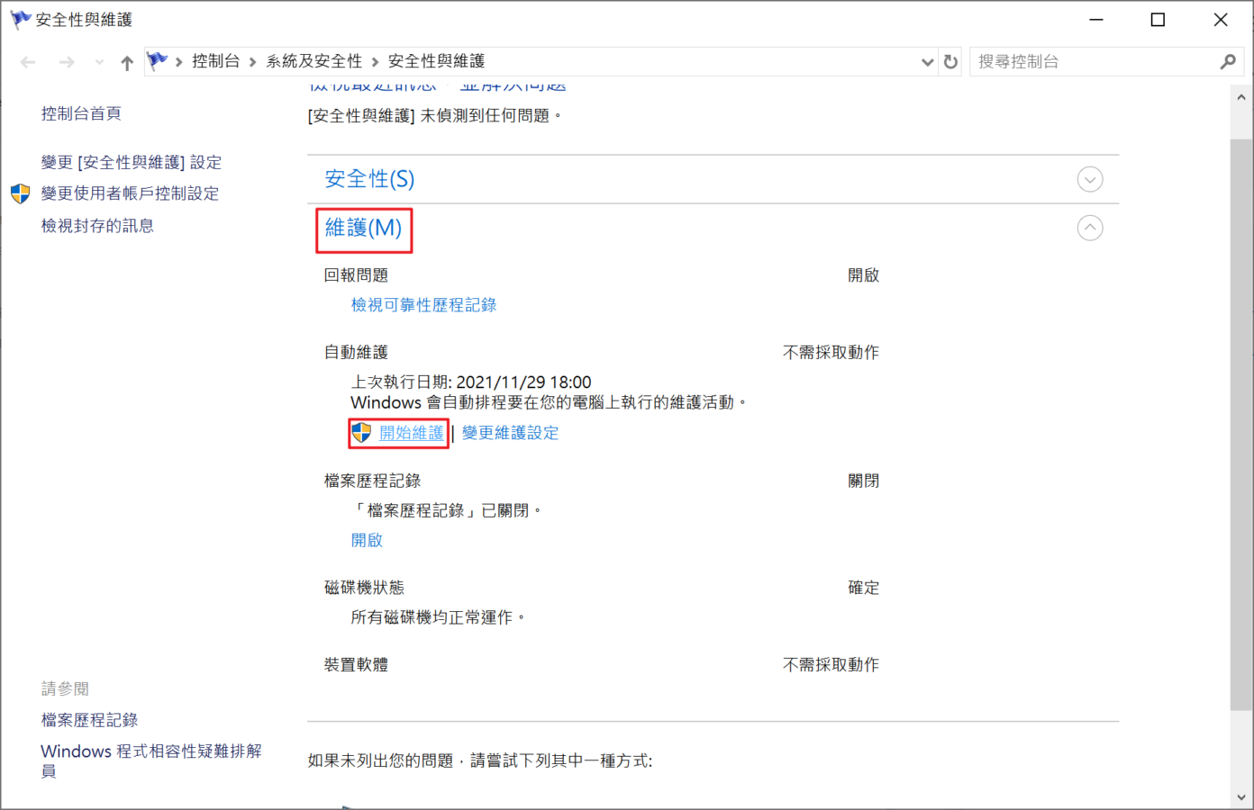The width and height of the screenshot is (1254, 810).
Task: Click 確定 status for 磁碟機狀態
Action: [x=864, y=588]
